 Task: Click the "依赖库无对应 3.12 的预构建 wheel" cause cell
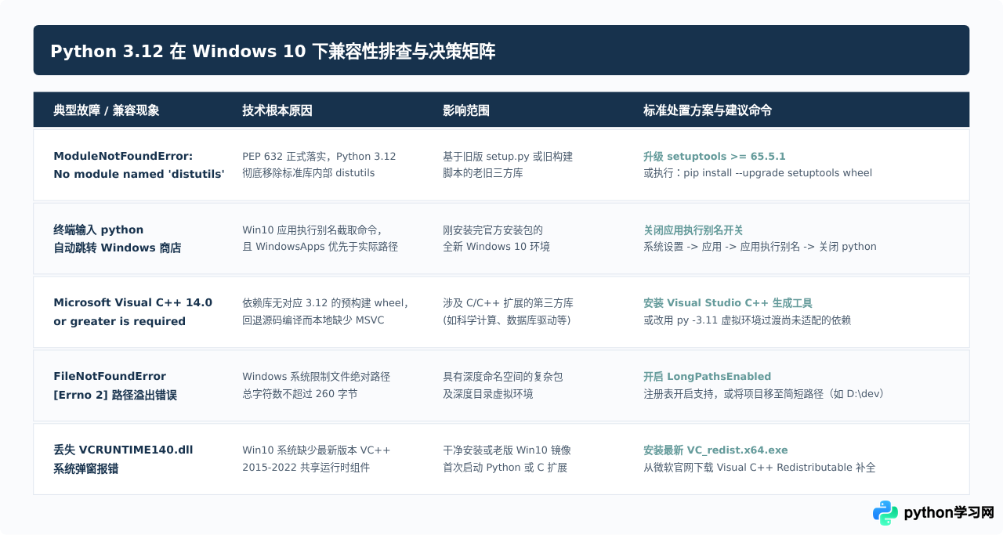pyautogui.click(x=326, y=312)
